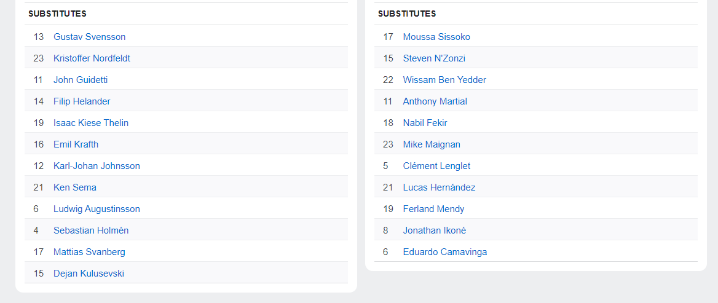718x303 pixels.
Task: Open Dejan Kulusevski's profile
Action: tap(89, 273)
